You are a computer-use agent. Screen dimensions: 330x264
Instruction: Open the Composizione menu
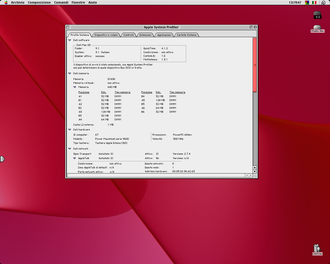click(x=39, y=3)
